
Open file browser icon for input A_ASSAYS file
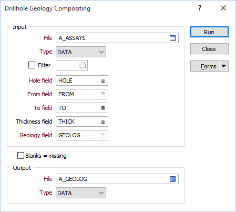(172, 38)
